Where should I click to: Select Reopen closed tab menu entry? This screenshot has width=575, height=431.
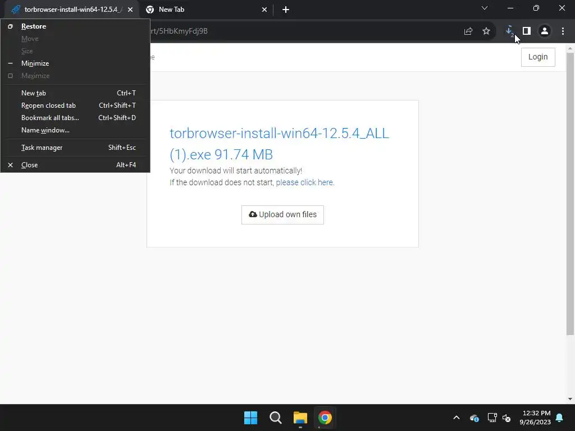pos(75,106)
